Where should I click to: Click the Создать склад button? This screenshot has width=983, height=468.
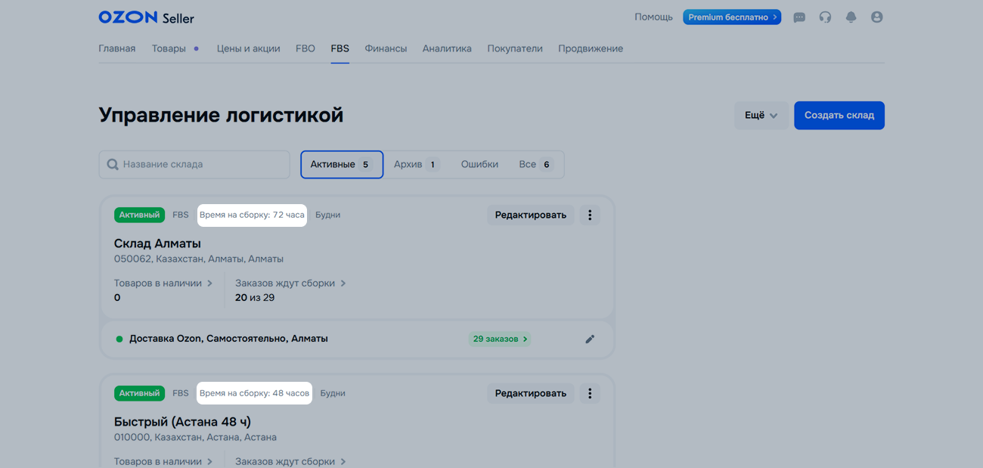(839, 116)
